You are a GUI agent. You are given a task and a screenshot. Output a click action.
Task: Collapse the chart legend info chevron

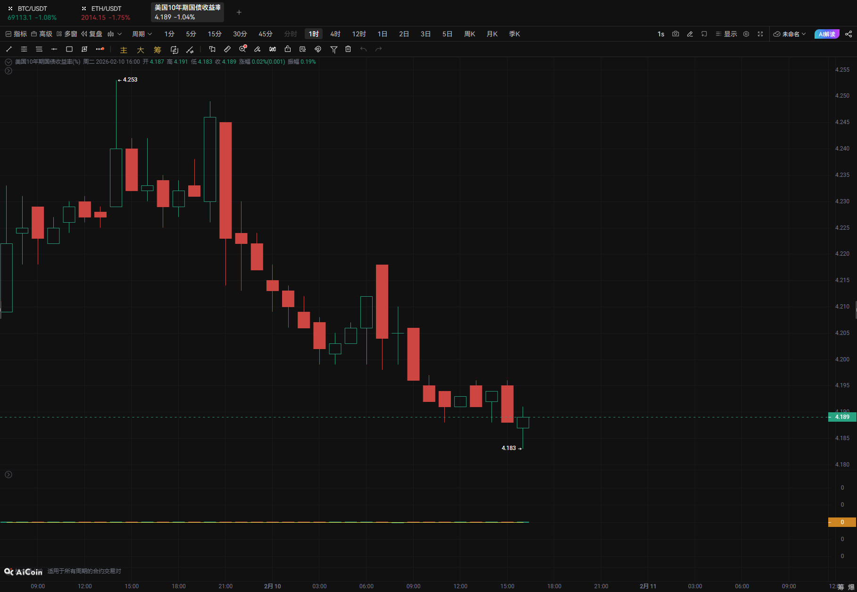point(8,62)
